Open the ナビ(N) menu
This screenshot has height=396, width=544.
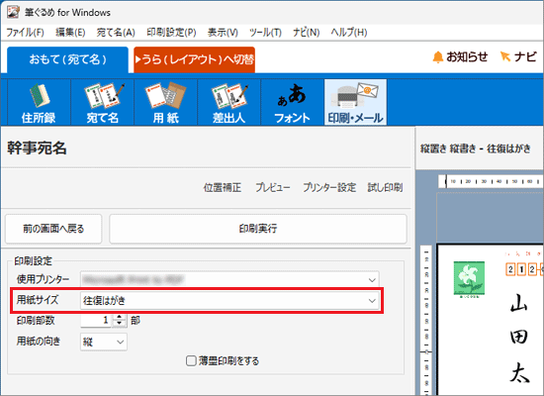pos(306,33)
